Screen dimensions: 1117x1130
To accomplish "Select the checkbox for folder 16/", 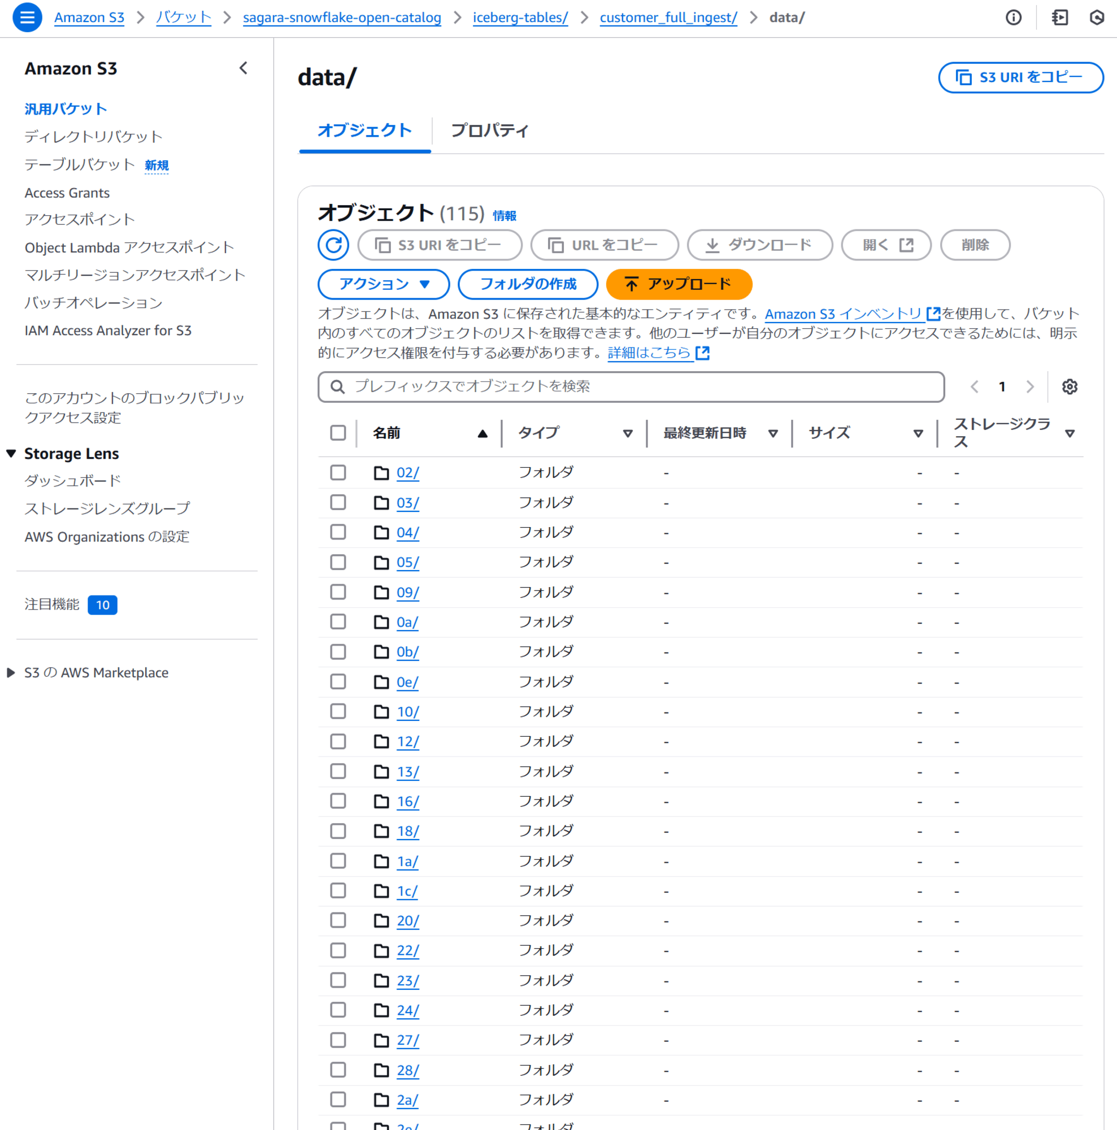I will [x=338, y=801].
